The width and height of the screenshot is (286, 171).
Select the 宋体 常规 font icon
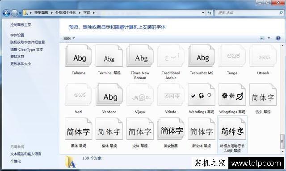pos(140,129)
